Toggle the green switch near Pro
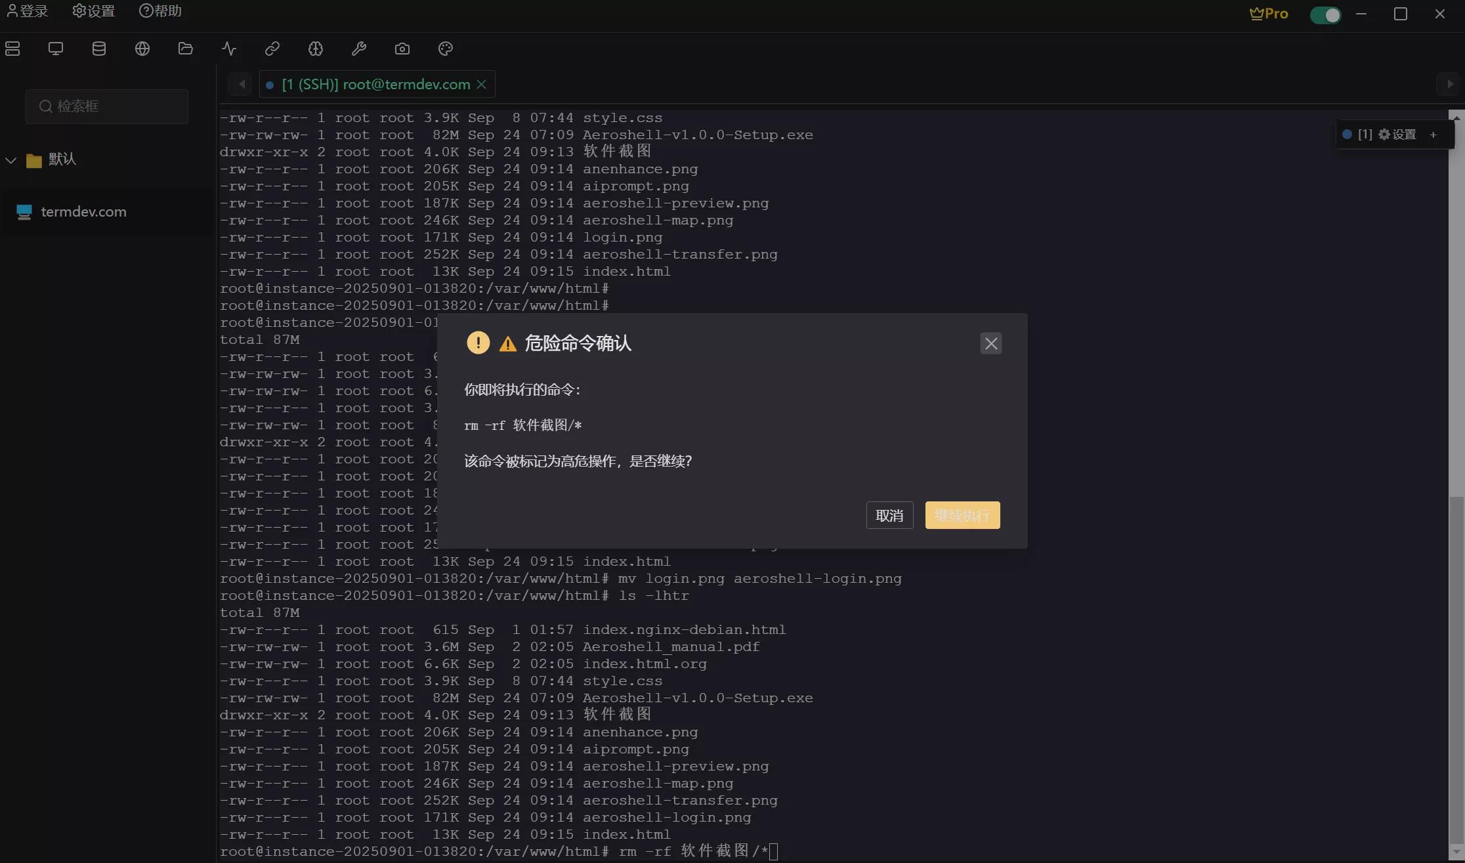The image size is (1465, 863). coord(1325,14)
